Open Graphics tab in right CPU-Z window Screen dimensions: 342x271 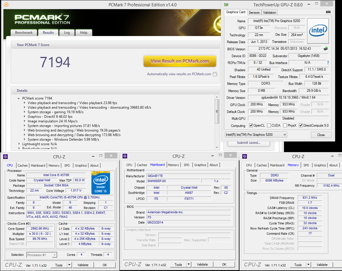pyautogui.click(x=320, y=165)
